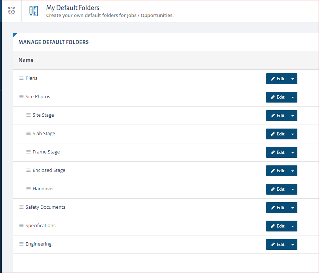Select the Handover folder name
This screenshot has height=273, width=319.
point(44,189)
